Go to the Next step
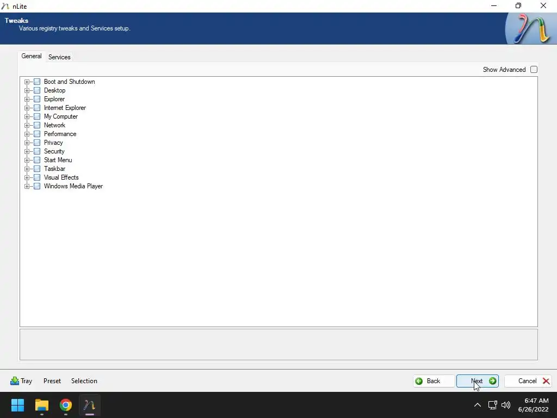This screenshot has width=557, height=418. [478, 381]
